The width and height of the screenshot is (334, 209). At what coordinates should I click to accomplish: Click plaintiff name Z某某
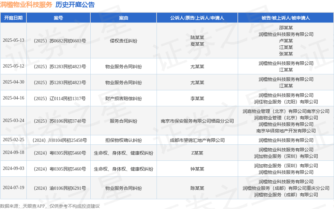click(x=197, y=153)
